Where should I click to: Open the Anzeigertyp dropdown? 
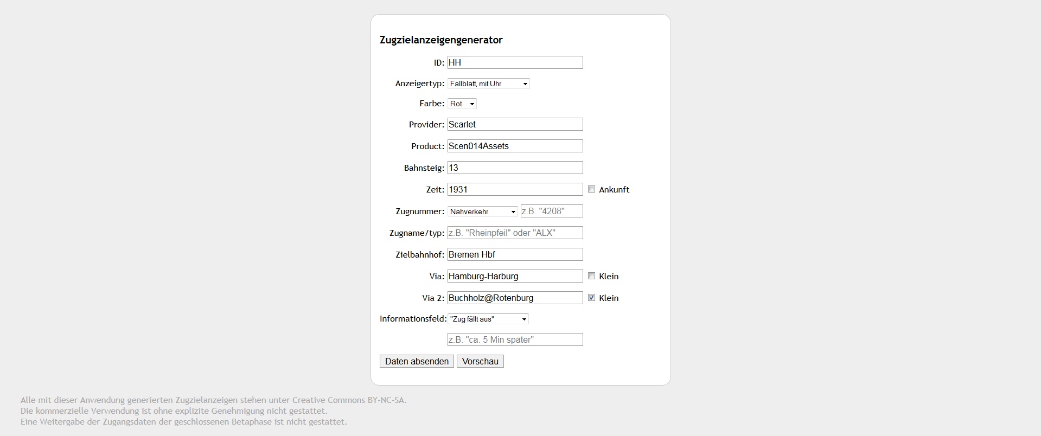(x=488, y=84)
